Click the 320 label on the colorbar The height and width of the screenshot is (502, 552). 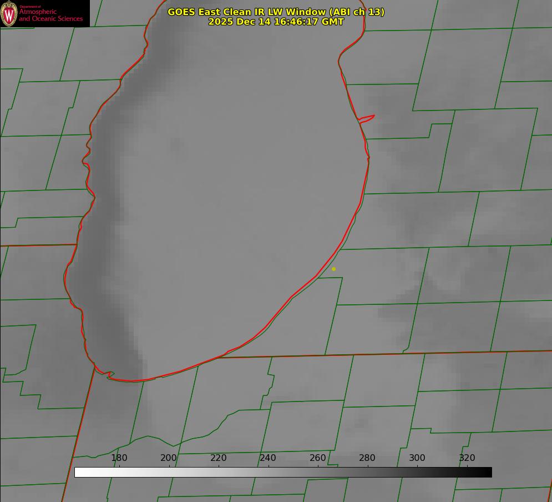tap(467, 458)
